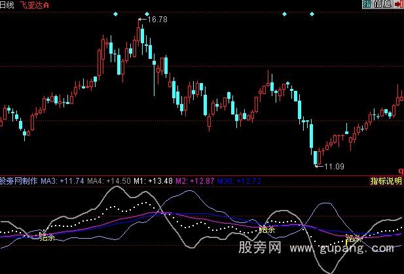This screenshot has width=404, height=274.
Task: Click the 指 indicator icon
Action: [366, 5]
